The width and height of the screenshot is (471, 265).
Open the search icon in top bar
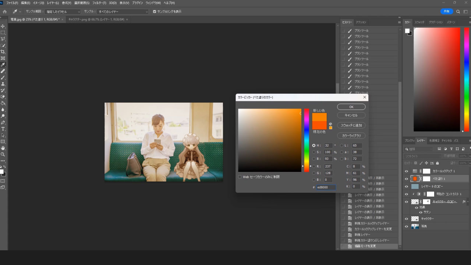point(458,11)
